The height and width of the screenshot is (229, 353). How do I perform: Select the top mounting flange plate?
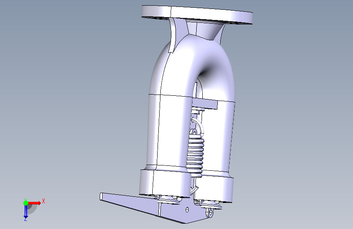(x=197, y=15)
